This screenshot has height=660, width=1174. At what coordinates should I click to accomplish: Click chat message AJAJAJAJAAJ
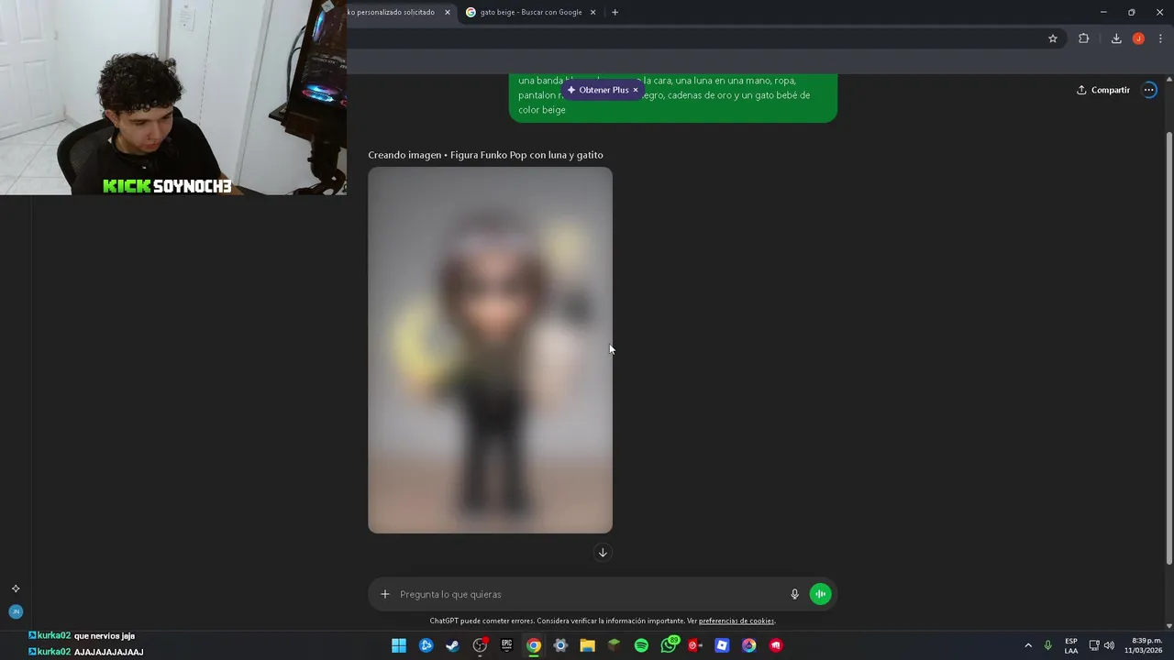[109, 652]
